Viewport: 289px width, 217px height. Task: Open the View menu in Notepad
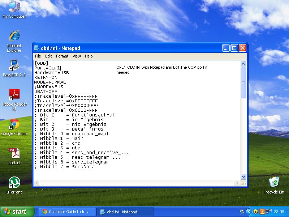click(77, 56)
